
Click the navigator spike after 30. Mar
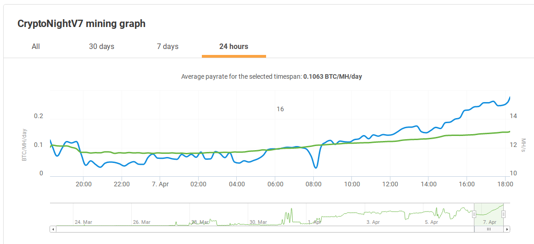click(288, 215)
